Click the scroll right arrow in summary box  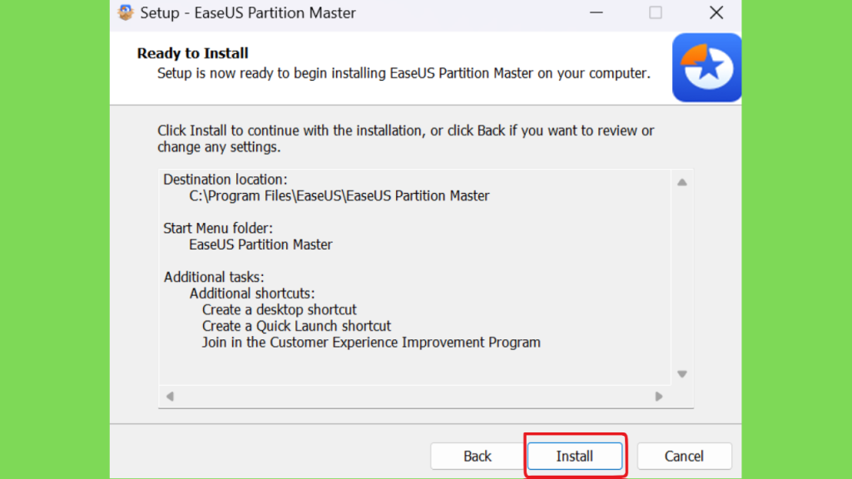659,397
